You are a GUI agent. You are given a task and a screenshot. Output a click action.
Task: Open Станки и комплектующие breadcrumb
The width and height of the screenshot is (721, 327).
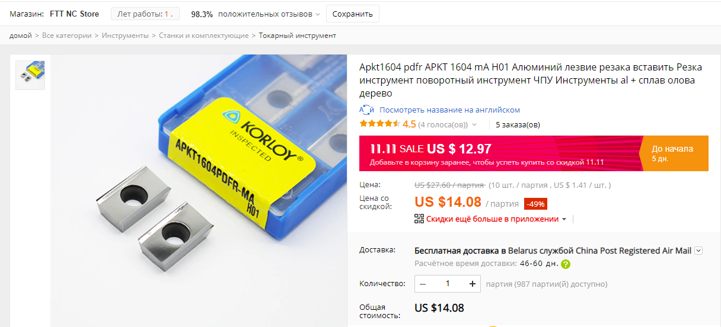(203, 36)
